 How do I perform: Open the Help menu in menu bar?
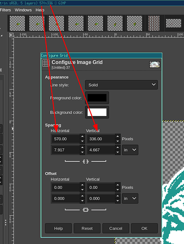pos(40,10)
